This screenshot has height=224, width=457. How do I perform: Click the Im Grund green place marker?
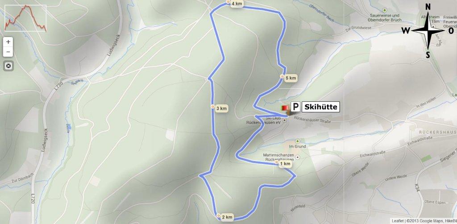298,141
